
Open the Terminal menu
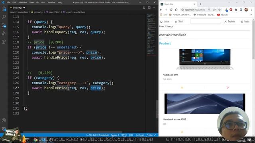pos(51,2)
